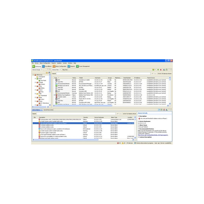This screenshot has width=204, height=204.
Task: Collapse the France group node
Action: [35, 90]
